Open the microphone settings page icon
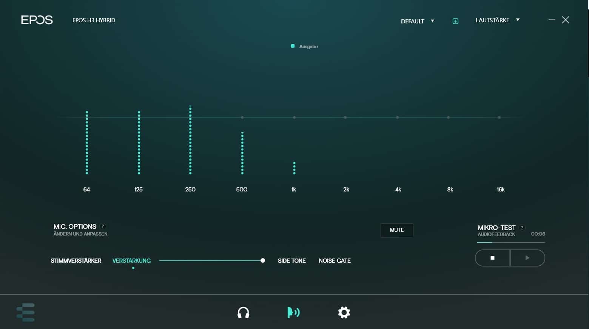Image resolution: width=589 pixels, height=329 pixels. click(293, 312)
